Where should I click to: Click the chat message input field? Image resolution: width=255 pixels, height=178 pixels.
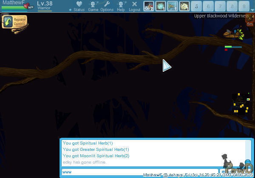click(139, 172)
